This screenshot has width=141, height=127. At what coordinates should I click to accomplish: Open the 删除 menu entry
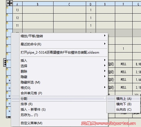59,72
